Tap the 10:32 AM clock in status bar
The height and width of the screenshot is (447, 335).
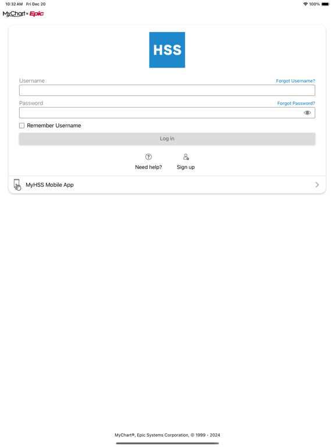pos(14,4)
